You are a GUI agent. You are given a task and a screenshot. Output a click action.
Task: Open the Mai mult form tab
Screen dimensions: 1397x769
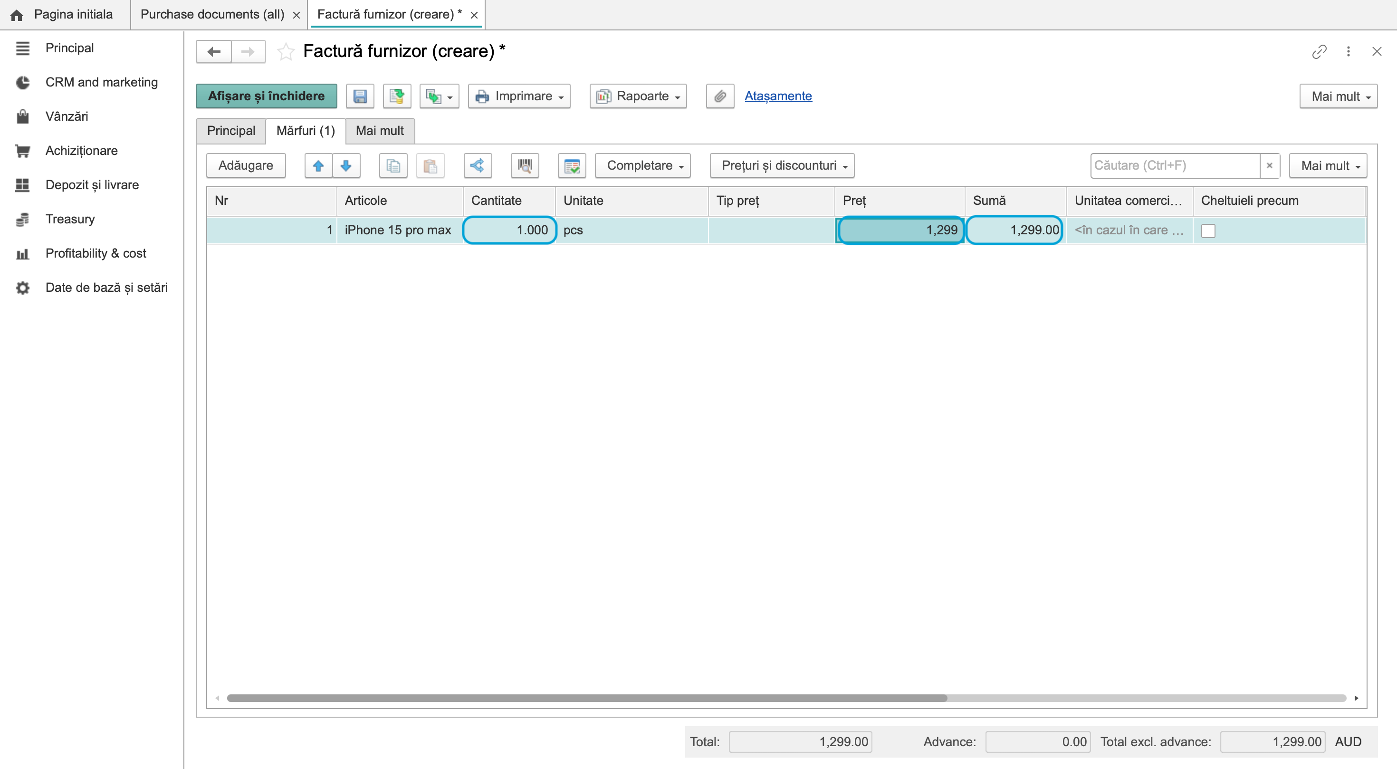(380, 131)
